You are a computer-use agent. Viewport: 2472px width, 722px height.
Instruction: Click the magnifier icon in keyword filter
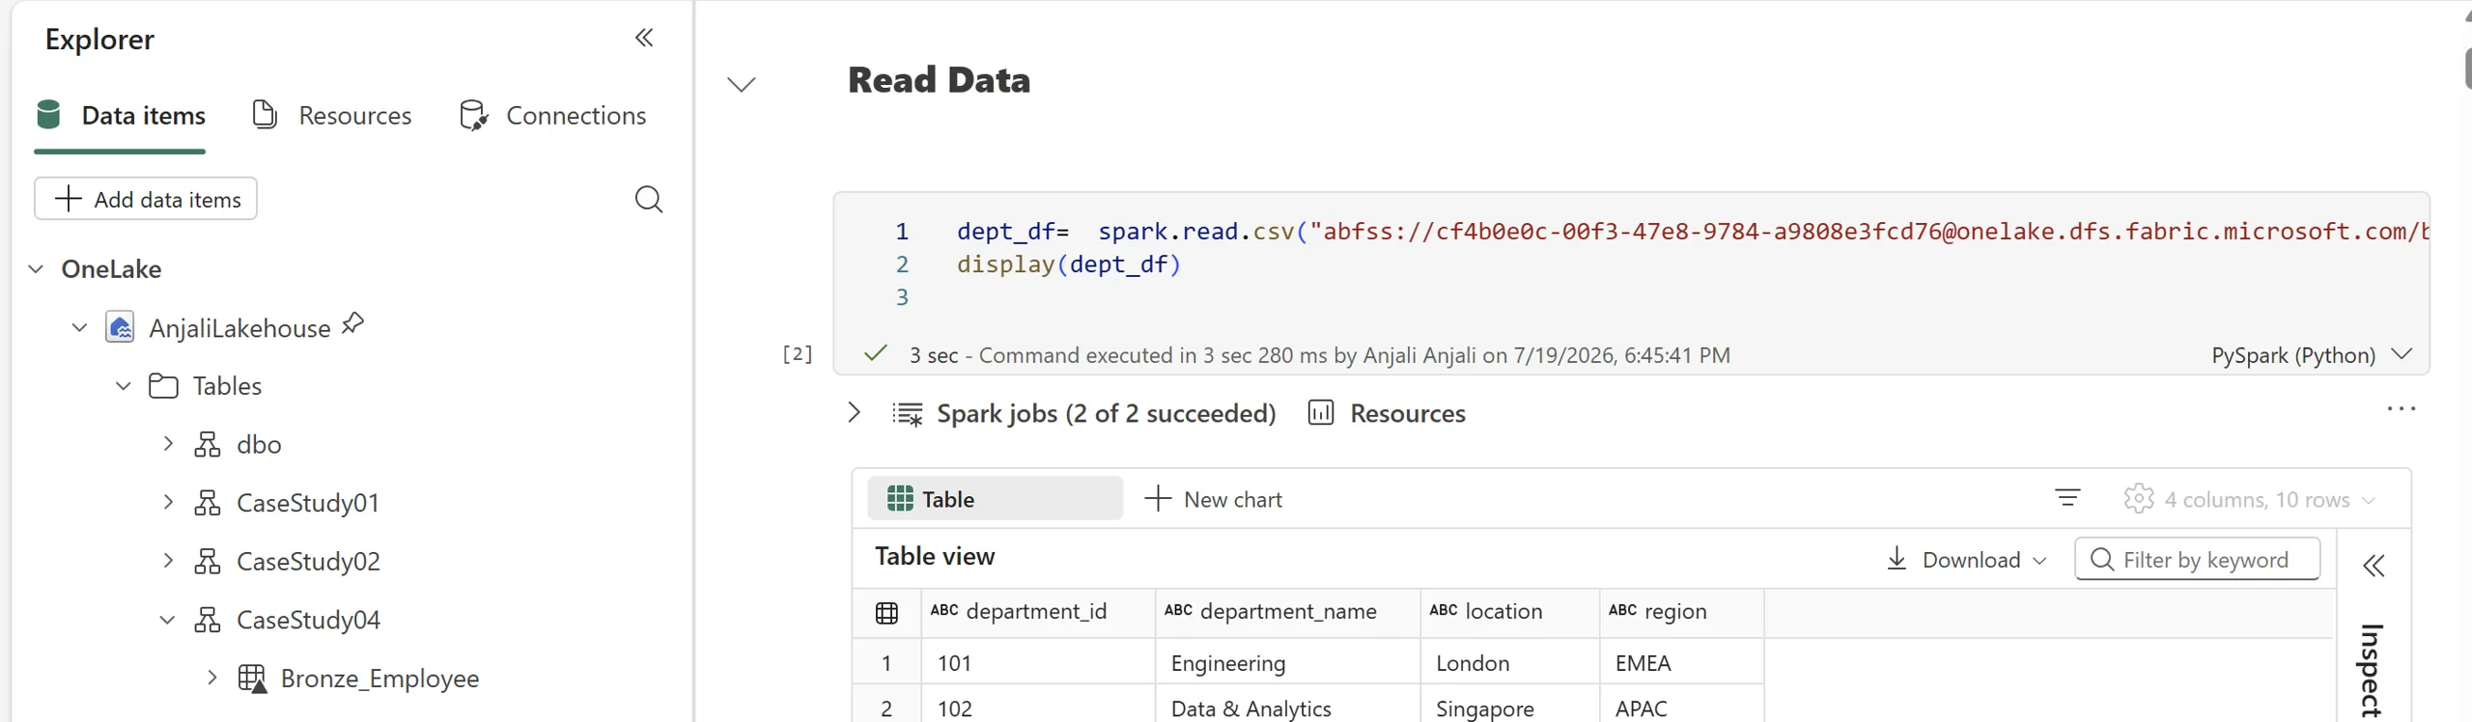click(x=2101, y=560)
